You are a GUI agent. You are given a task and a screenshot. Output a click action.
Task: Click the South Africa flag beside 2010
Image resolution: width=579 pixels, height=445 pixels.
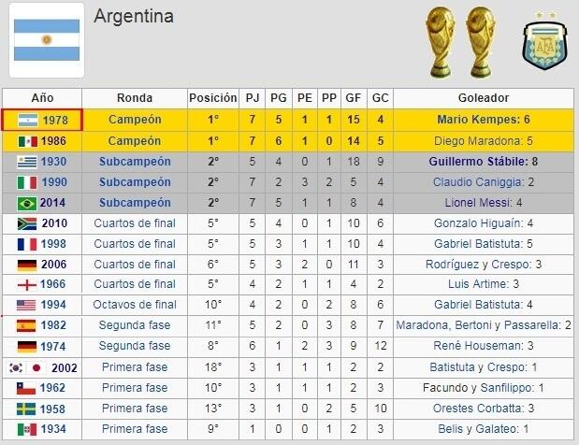point(27,223)
